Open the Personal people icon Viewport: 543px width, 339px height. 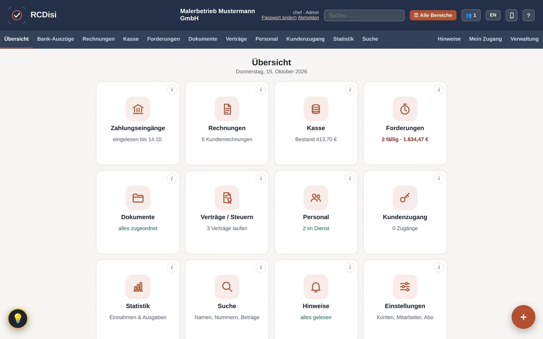click(x=316, y=198)
